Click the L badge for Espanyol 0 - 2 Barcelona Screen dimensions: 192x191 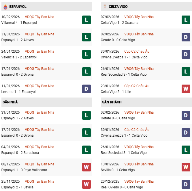(86, 150)
